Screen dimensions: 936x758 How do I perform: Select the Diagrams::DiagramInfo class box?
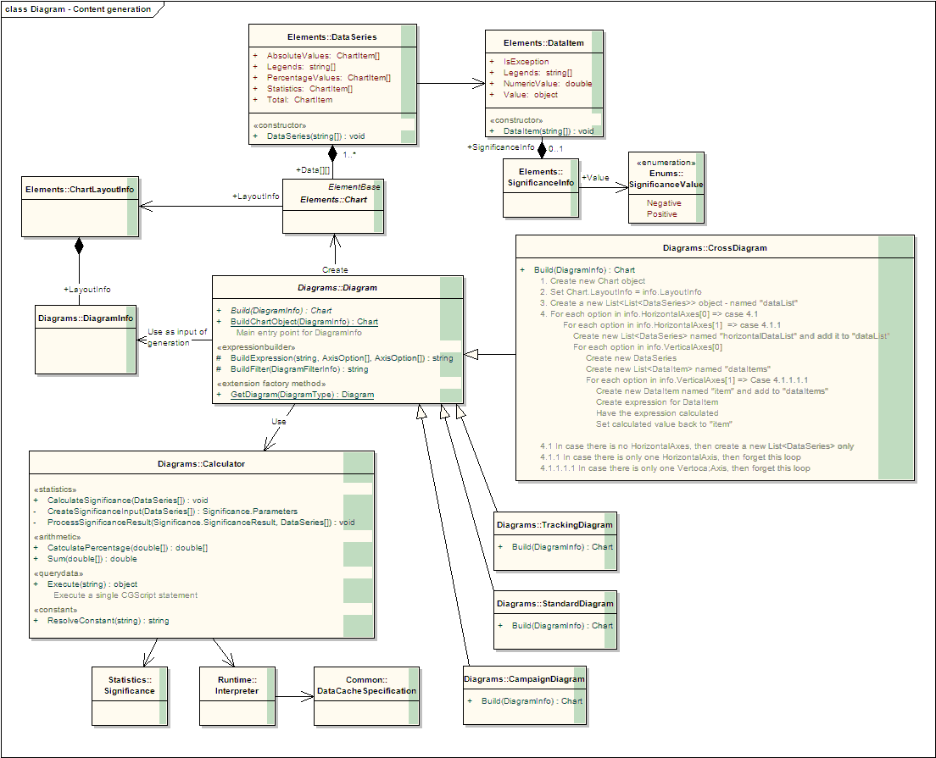point(85,318)
